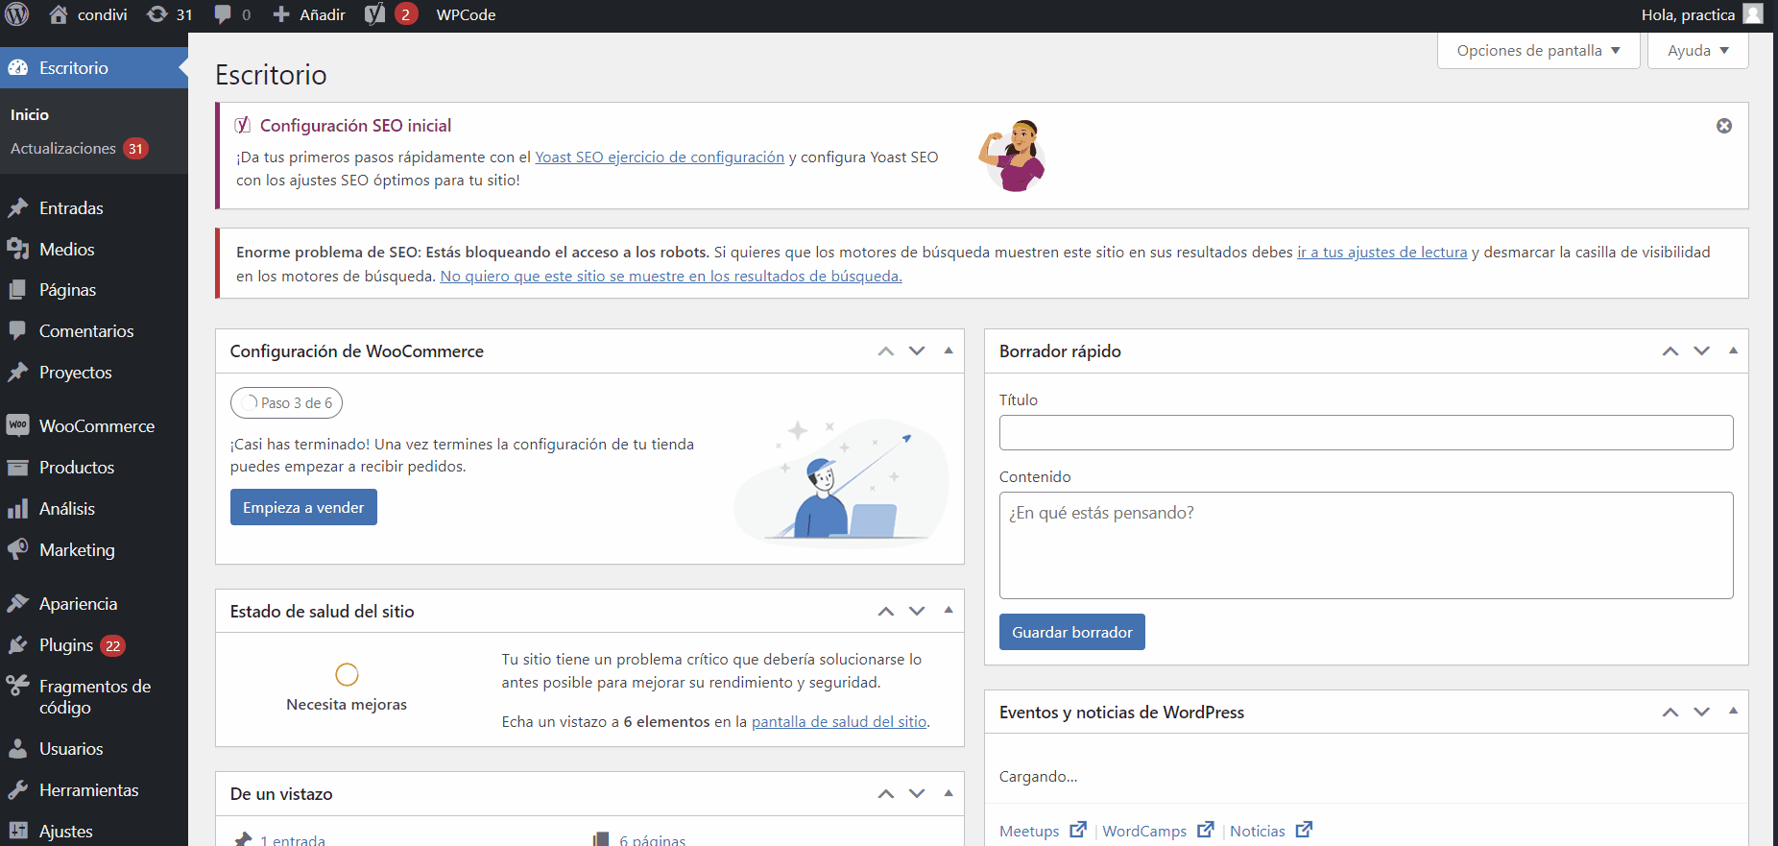Move the De un vistazo panel up
The image size is (1778, 846).
click(x=885, y=794)
